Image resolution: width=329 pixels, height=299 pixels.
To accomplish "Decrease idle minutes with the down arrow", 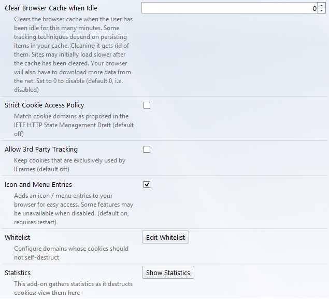I will tap(321, 10).
